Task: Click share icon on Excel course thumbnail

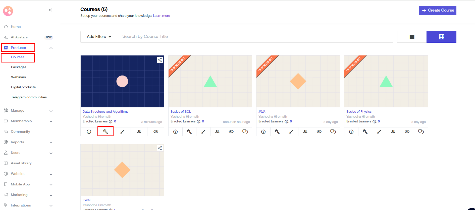Action: pos(160,148)
